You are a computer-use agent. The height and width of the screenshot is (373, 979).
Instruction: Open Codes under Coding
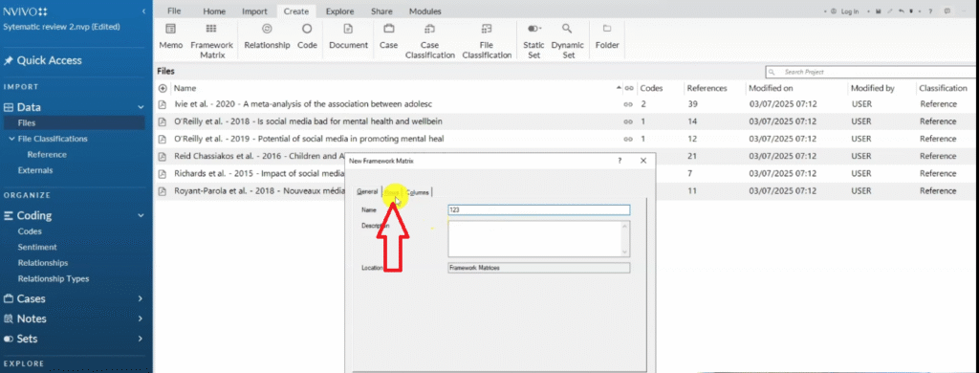point(30,231)
